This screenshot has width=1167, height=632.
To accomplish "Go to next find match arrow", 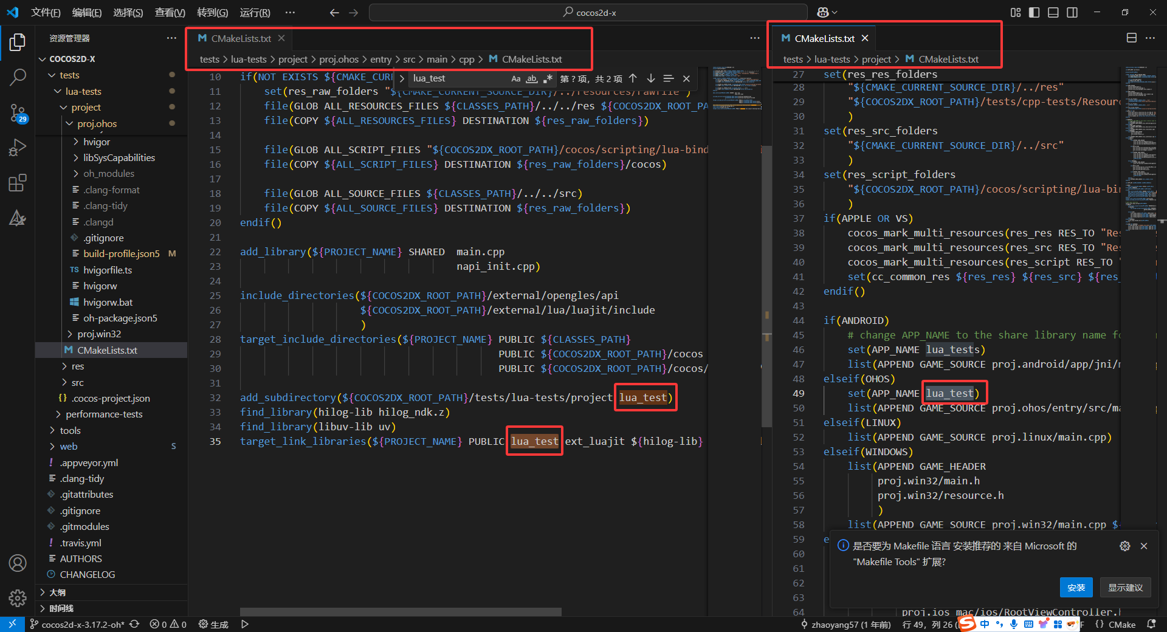I will pos(651,78).
